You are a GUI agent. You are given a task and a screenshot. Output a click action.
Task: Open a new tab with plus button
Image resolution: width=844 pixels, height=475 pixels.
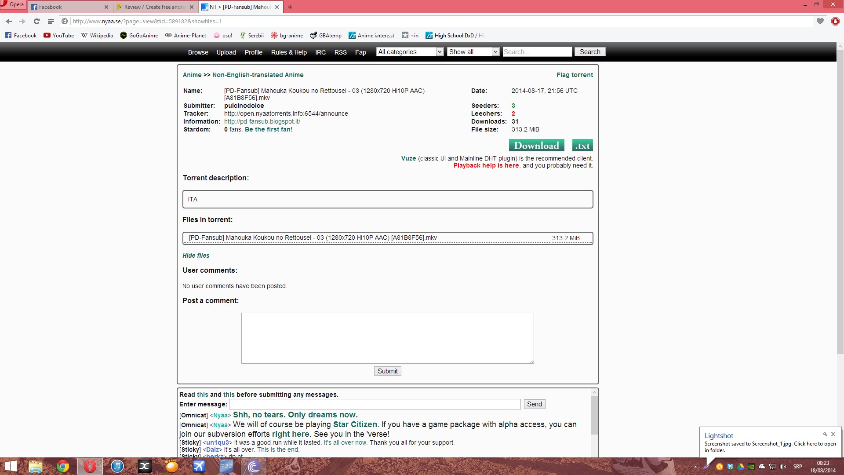(290, 7)
